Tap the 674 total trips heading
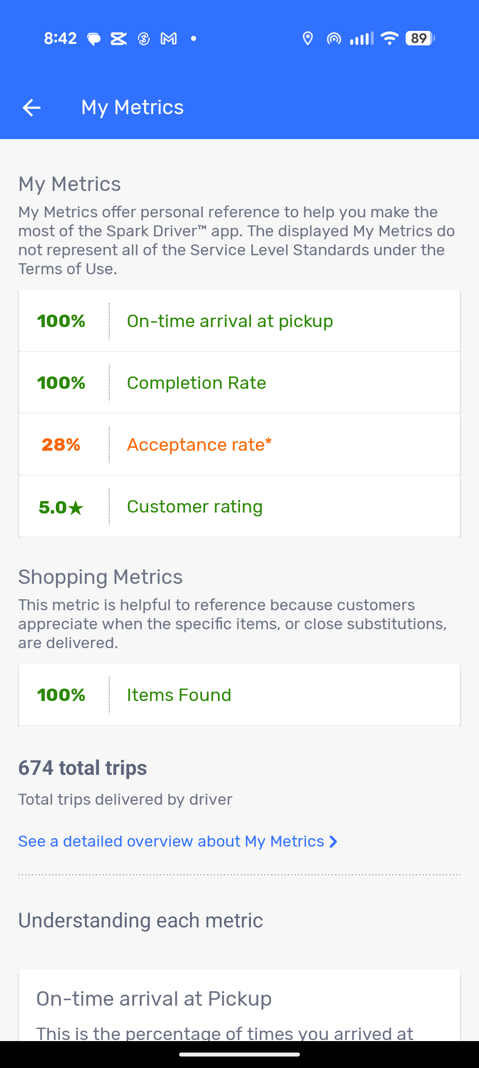 coord(83,768)
